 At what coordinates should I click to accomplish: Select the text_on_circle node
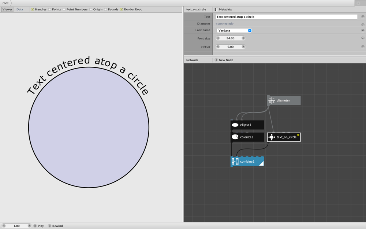tap(284, 137)
